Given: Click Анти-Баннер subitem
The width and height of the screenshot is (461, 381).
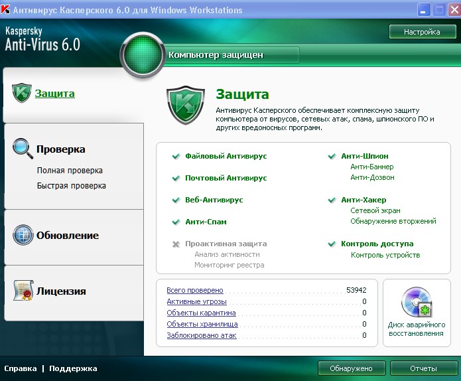Looking at the screenshot, I should tap(372, 167).
